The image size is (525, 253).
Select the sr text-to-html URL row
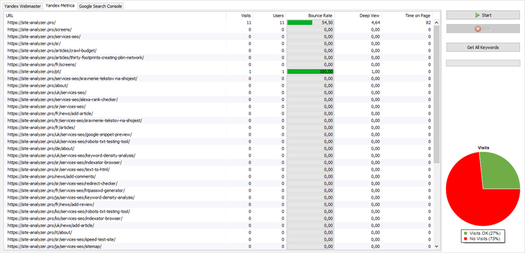pyautogui.click(x=219, y=170)
